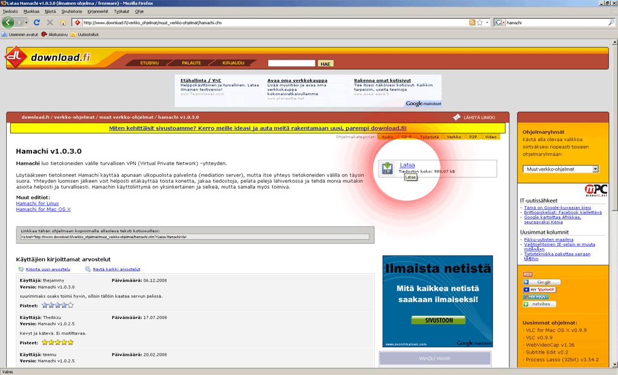Click the link code text field
Image resolution: width=618 pixels, height=375 pixels.
pos(195,237)
